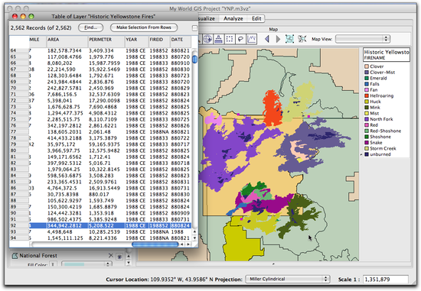
Task: Click area value 182,578.7344
Action: pos(64,50)
